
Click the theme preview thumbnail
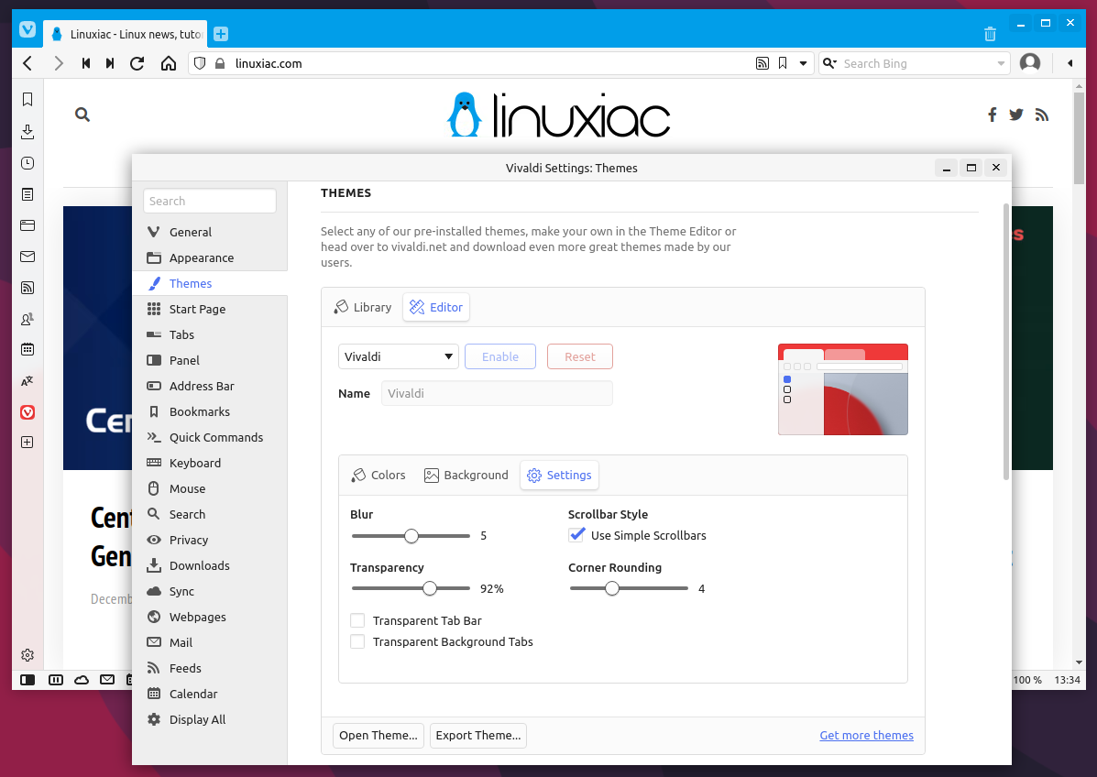click(x=843, y=389)
